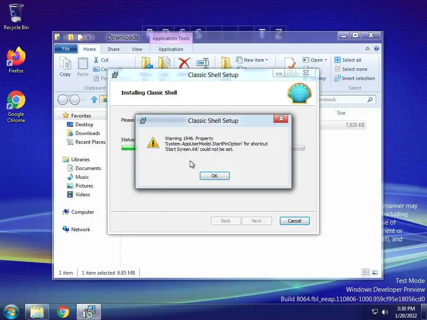Open Documents library
Screen dimensions: 427x320
(x=84, y=168)
